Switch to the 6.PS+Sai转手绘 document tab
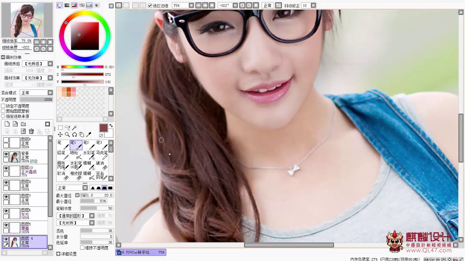Screen dimensions: 465x261 point(141,252)
